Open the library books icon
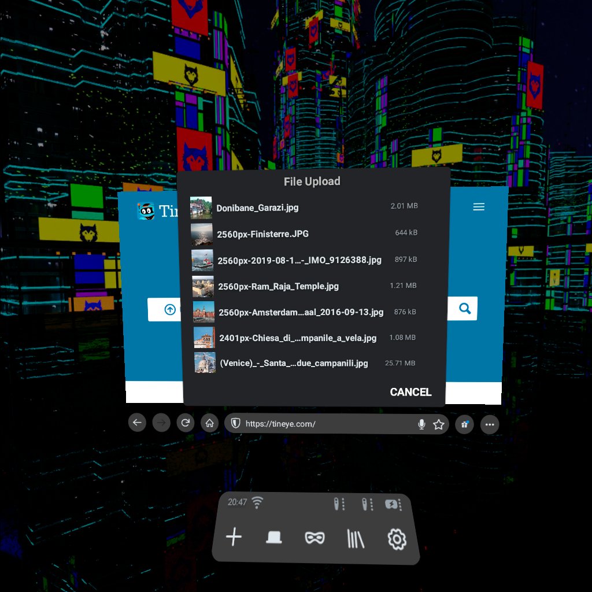The width and height of the screenshot is (592, 592). point(356,538)
